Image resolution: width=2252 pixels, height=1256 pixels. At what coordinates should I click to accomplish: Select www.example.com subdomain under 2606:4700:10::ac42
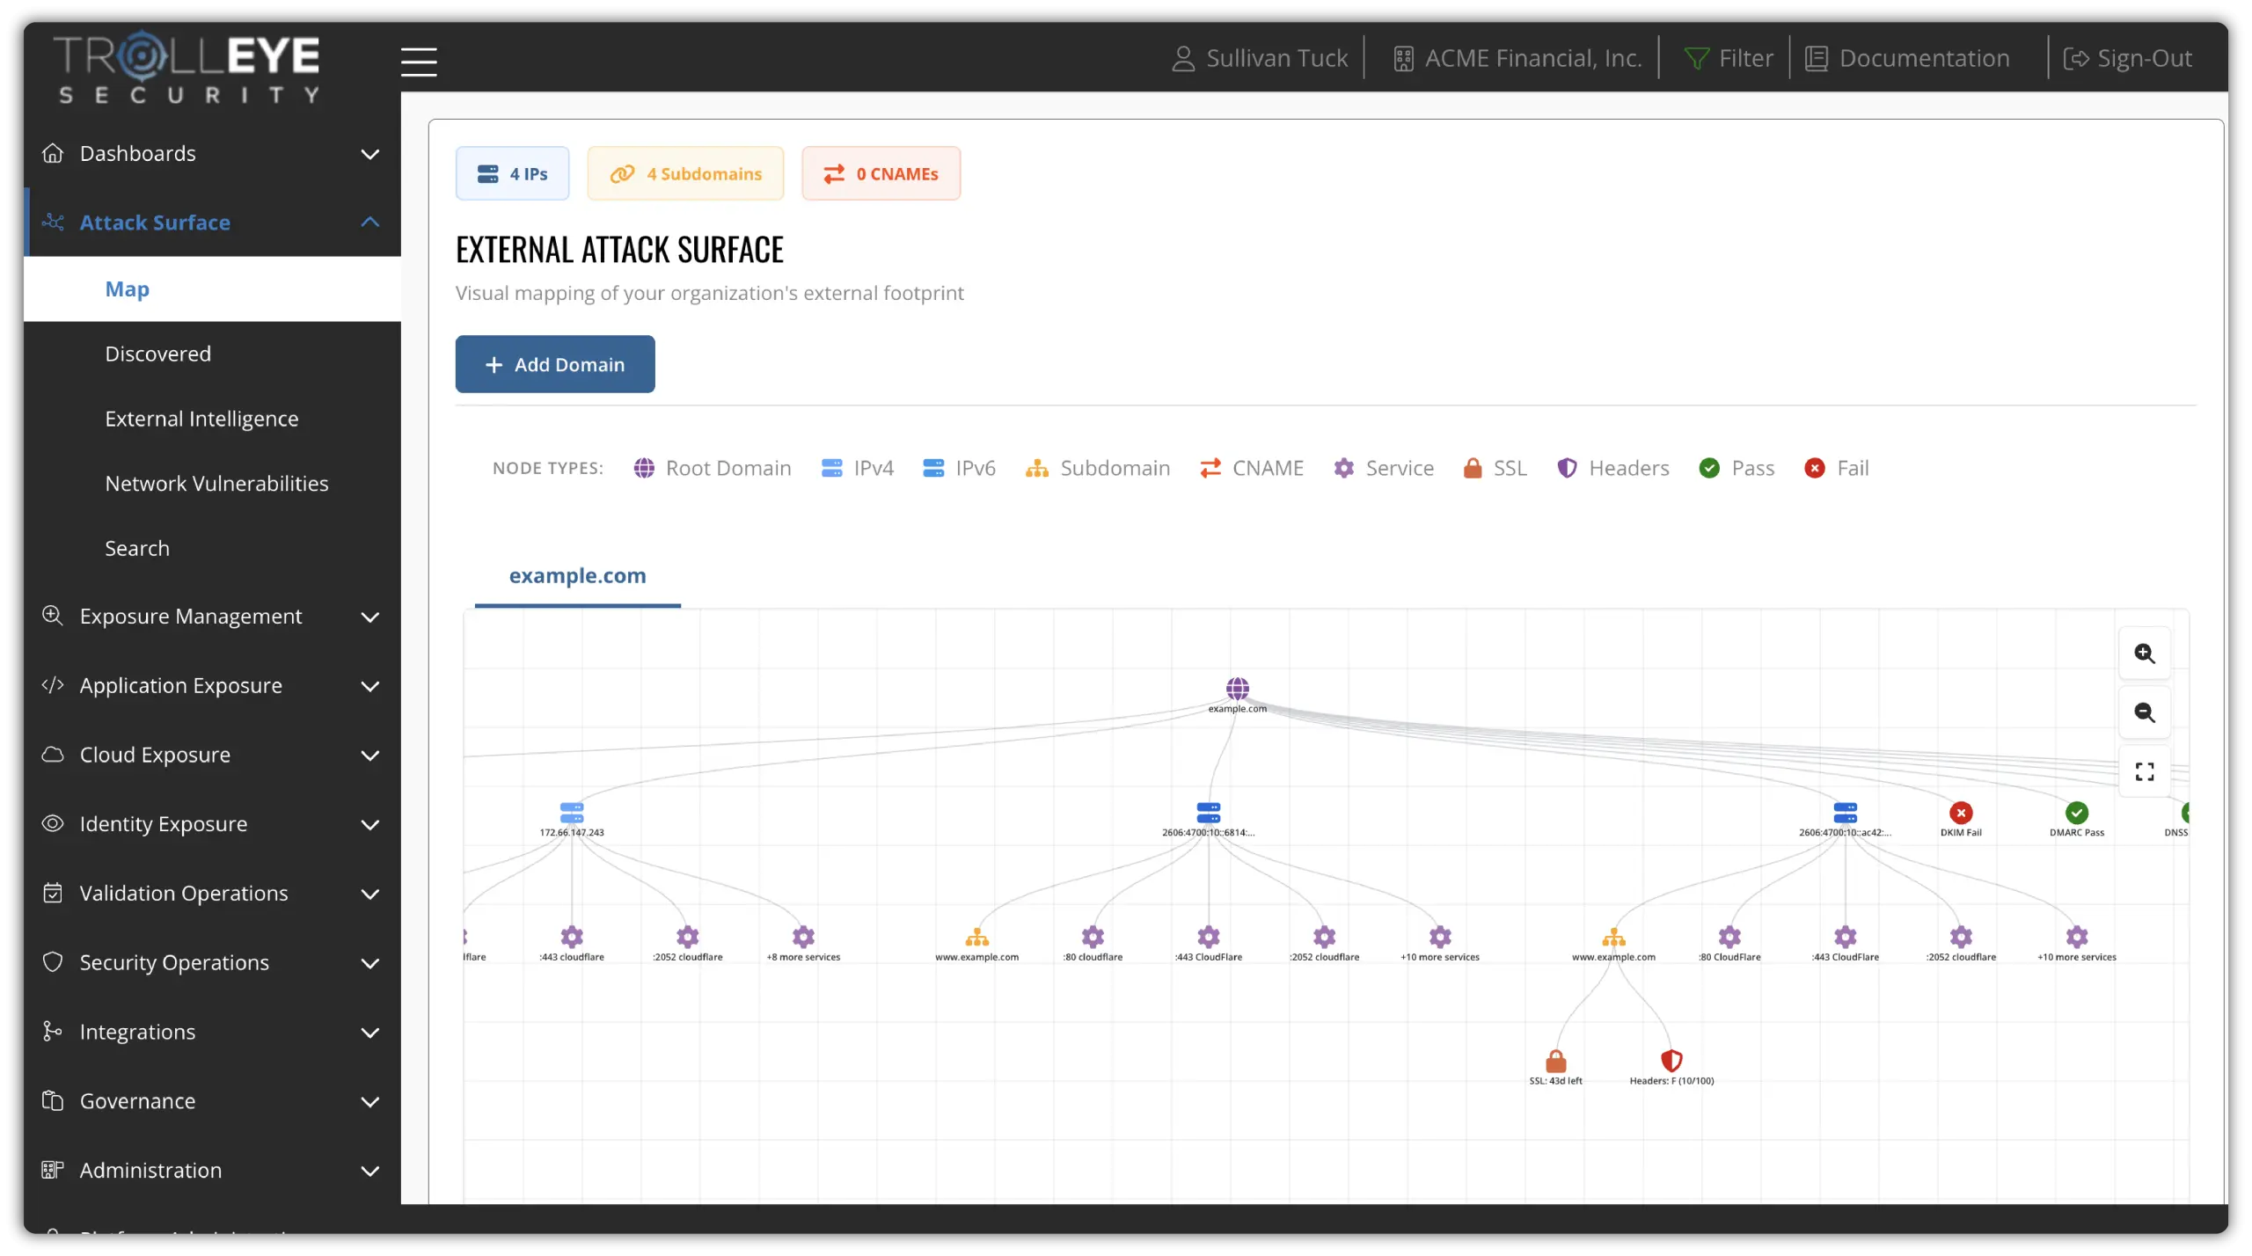coord(1612,938)
